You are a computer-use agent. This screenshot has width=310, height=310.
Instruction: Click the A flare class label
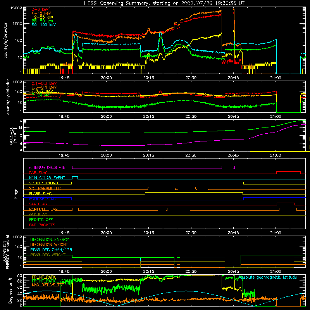pos(21,150)
